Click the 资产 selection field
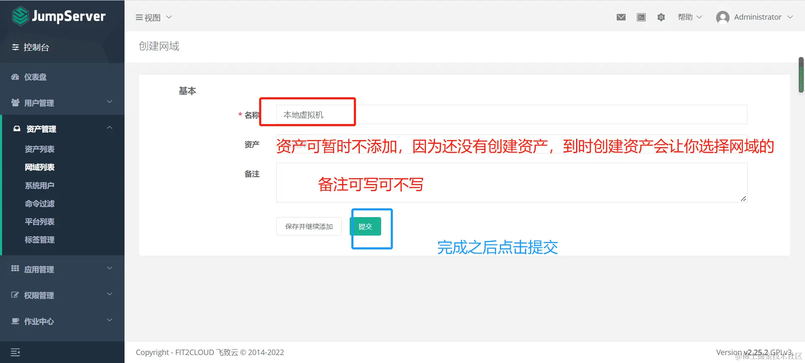The width and height of the screenshot is (805, 363). 512,144
